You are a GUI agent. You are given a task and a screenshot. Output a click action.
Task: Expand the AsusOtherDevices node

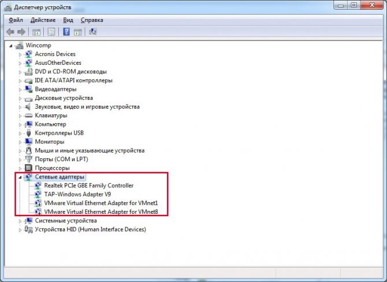(20, 63)
